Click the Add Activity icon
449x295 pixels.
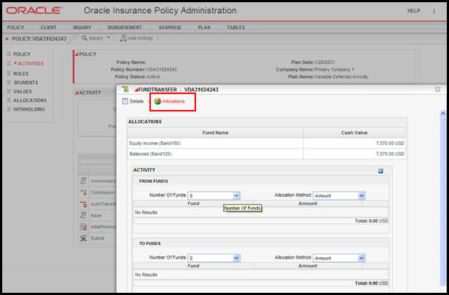click(x=123, y=38)
